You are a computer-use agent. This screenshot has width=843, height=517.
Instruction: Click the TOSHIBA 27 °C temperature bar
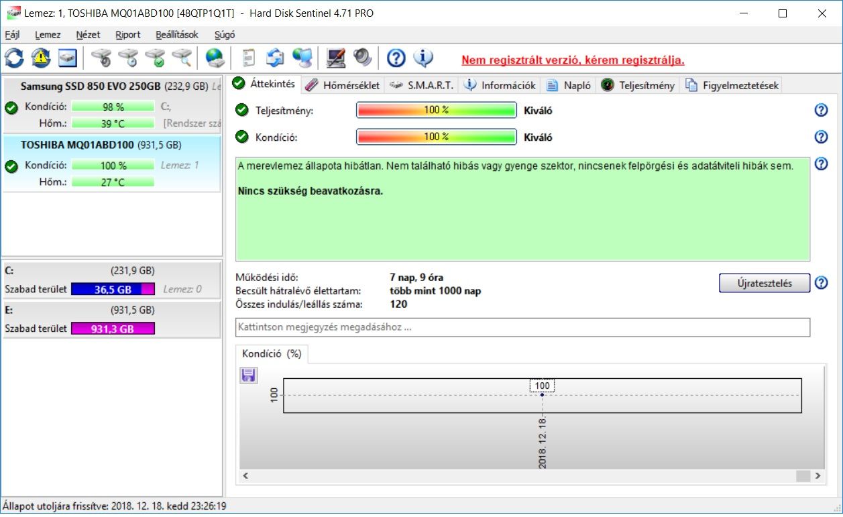click(113, 182)
